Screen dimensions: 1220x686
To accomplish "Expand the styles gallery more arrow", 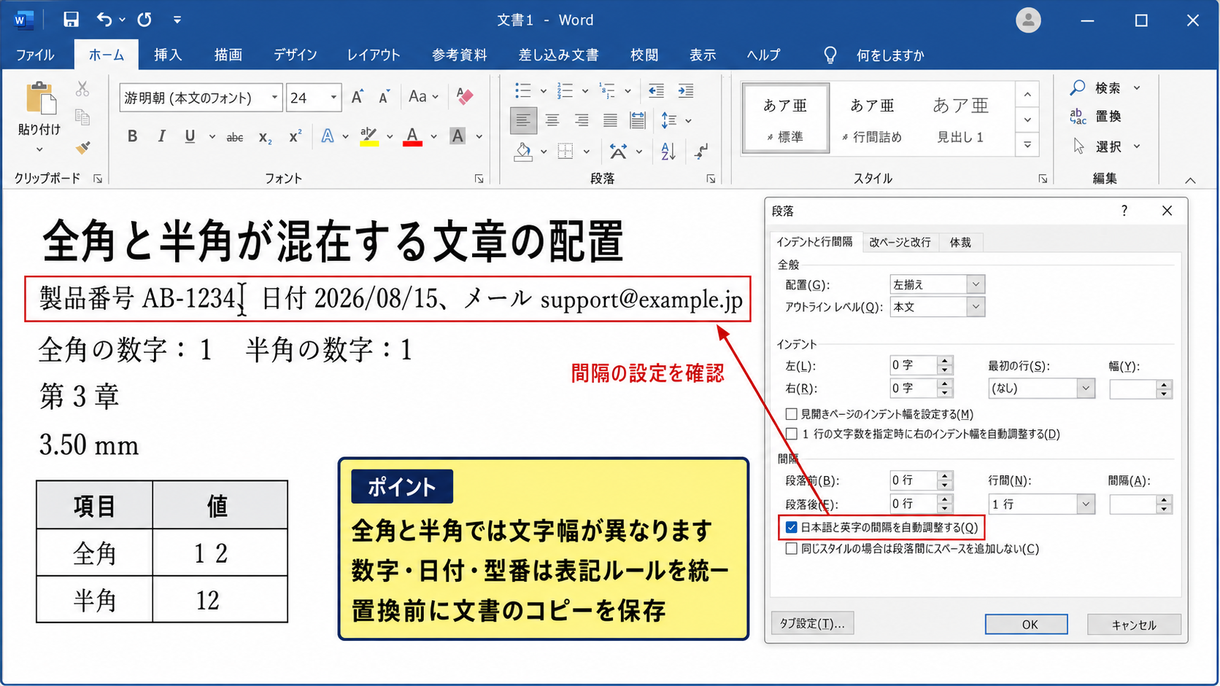I will (x=1027, y=145).
